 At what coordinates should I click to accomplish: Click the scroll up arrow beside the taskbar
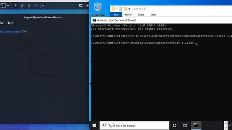tap(225, 123)
